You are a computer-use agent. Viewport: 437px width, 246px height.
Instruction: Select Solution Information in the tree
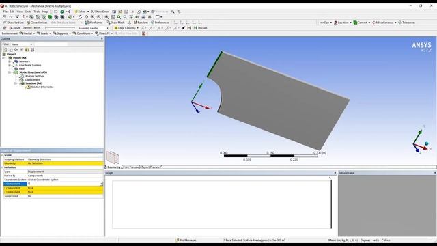[x=42, y=87]
